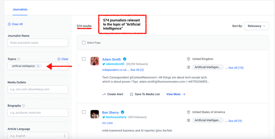
Task: Remove the artificial intelligence topic tag
Action: point(38,66)
